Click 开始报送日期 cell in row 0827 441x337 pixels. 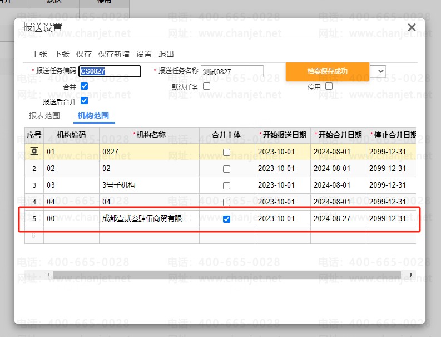click(283, 152)
